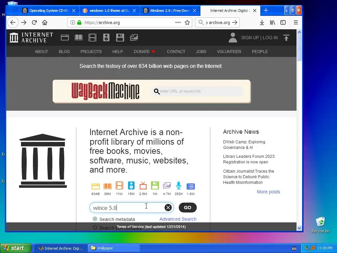Open the PEOPLE menu link

[260, 52]
